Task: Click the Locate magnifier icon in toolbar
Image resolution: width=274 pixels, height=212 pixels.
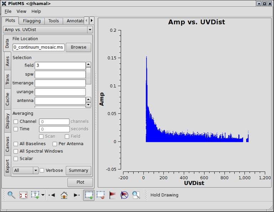Action: [136, 195]
